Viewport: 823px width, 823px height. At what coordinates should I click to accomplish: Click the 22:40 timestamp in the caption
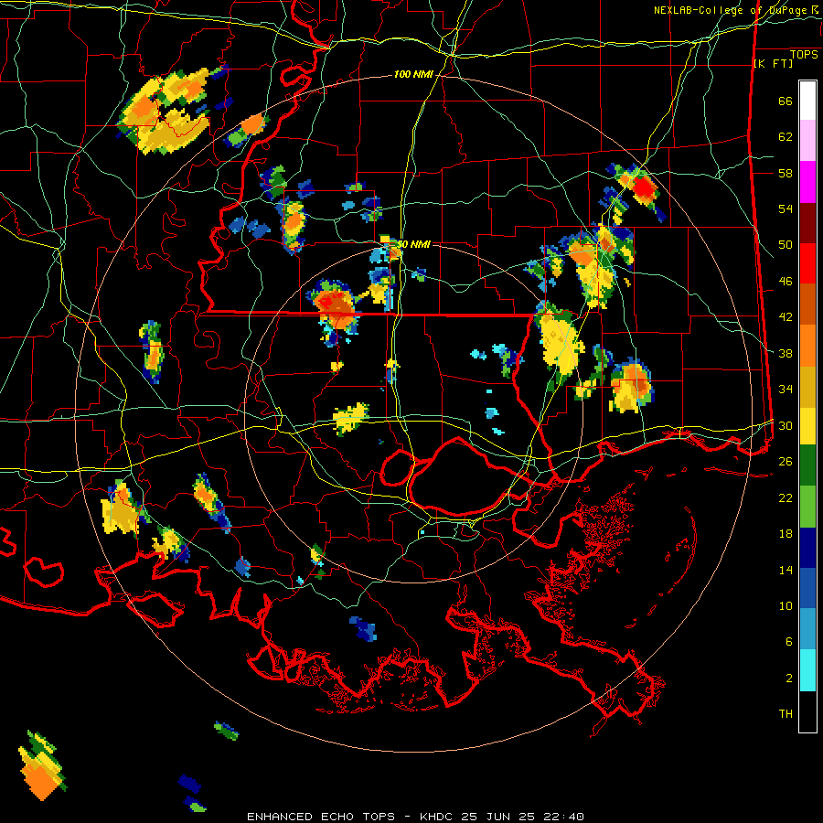point(564,817)
